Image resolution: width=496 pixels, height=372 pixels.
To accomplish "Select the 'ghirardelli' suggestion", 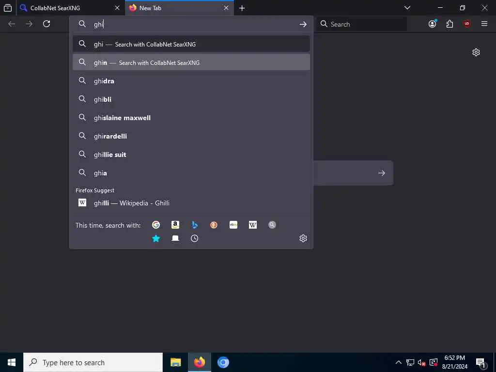I will [x=191, y=136].
